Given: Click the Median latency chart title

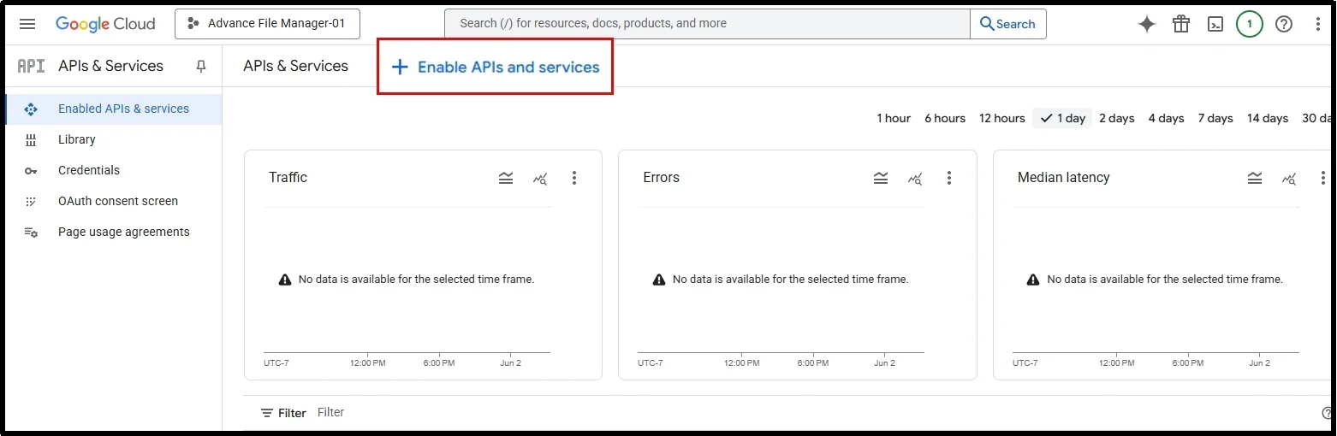Looking at the screenshot, I should tap(1063, 178).
